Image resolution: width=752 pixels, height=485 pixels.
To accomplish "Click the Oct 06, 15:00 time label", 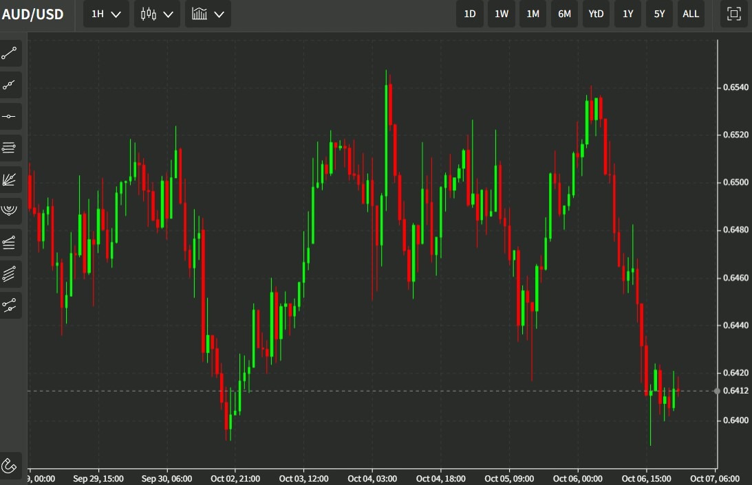I will [x=647, y=478].
